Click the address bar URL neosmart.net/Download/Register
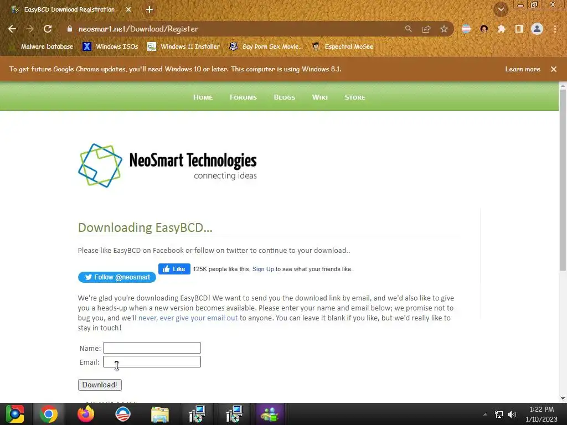The image size is (567, 425). (138, 29)
